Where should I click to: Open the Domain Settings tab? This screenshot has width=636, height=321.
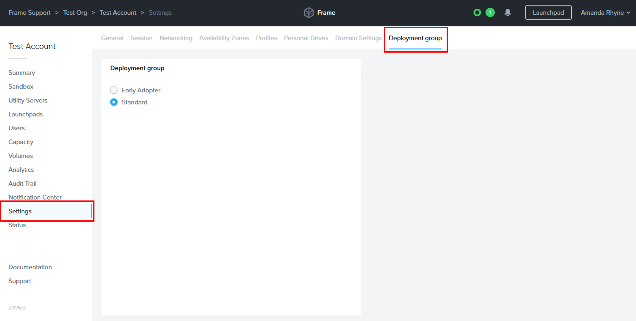click(358, 38)
